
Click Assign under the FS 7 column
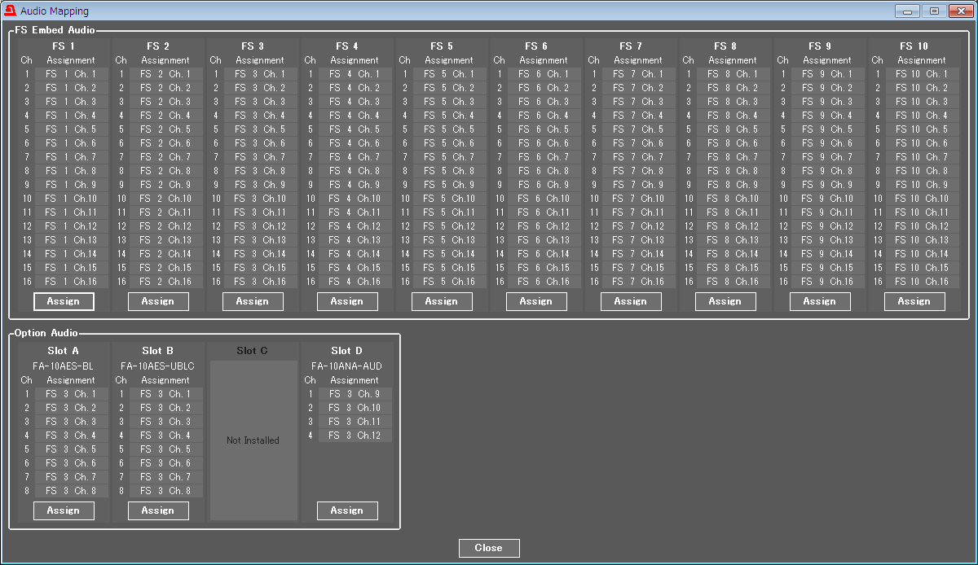pyautogui.click(x=631, y=301)
